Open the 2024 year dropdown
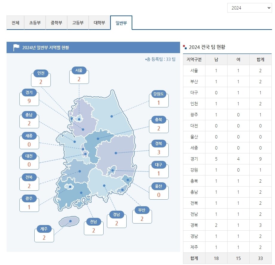This screenshot has height=265, width=275. pos(249,8)
